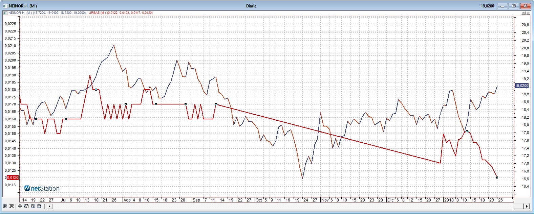
Task: Click the 16,4 label on right axis
Action: click(525, 186)
